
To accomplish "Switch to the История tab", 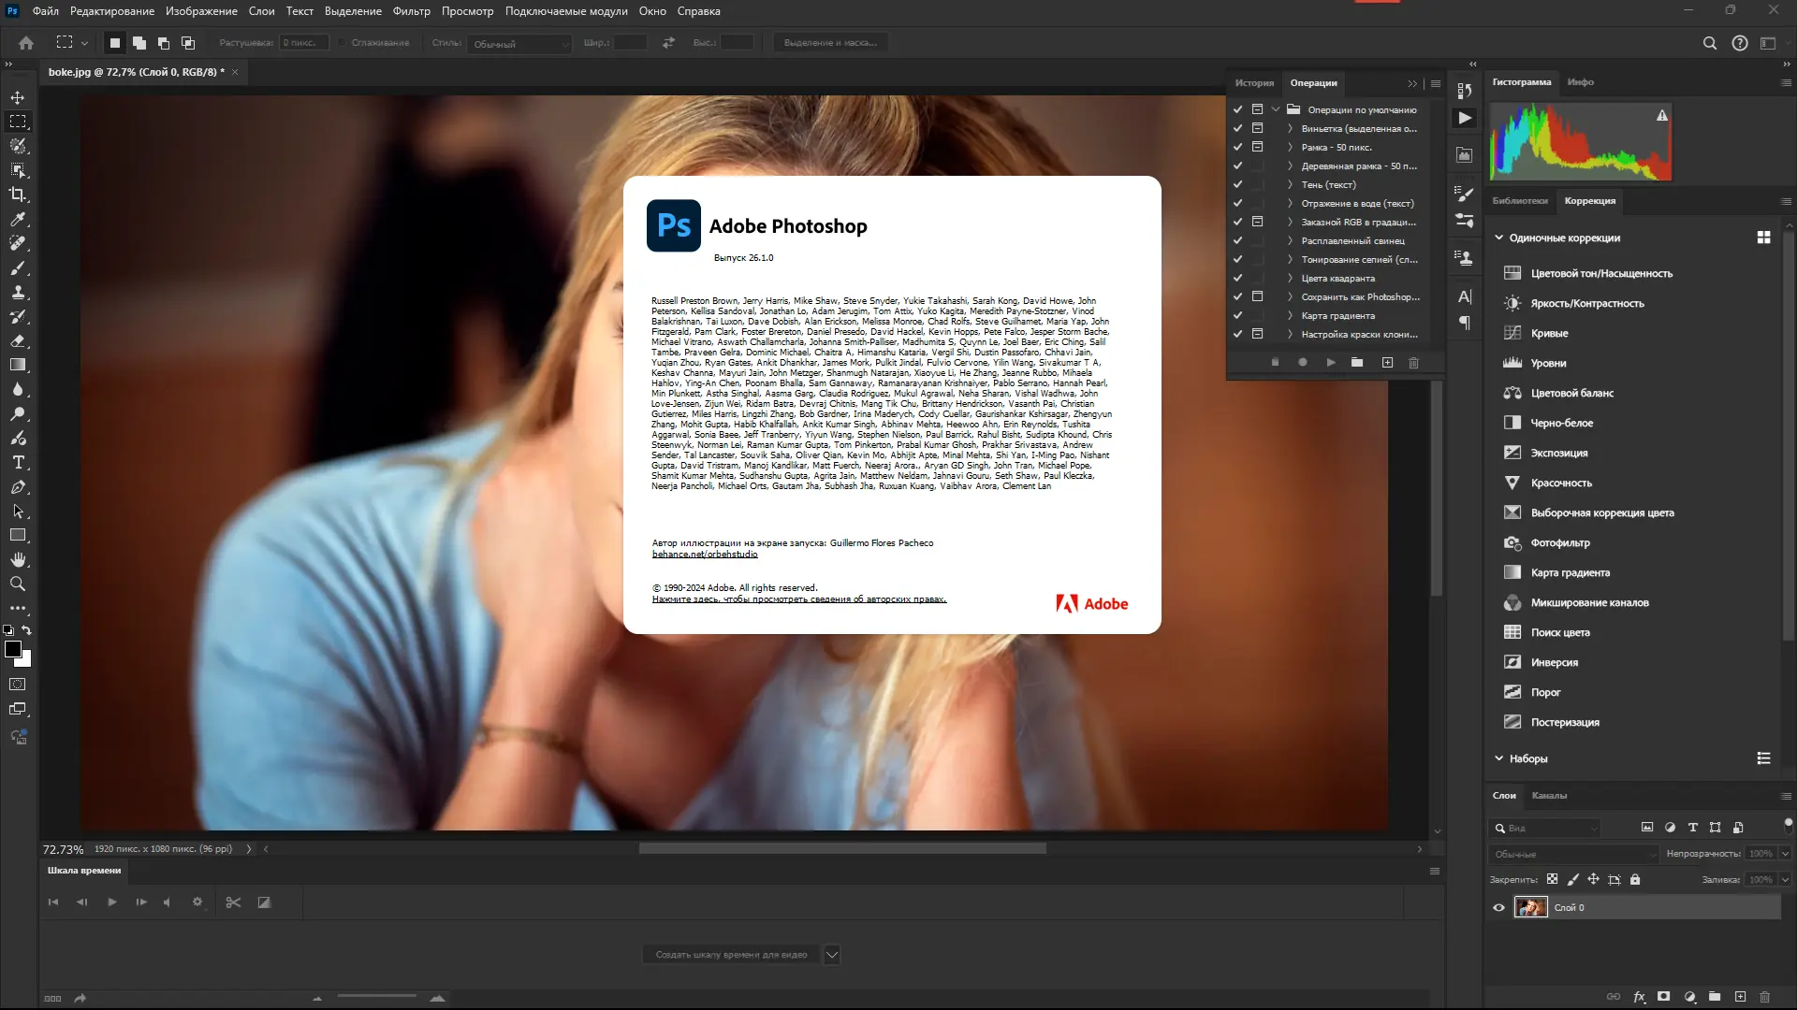I will 1255,83.
